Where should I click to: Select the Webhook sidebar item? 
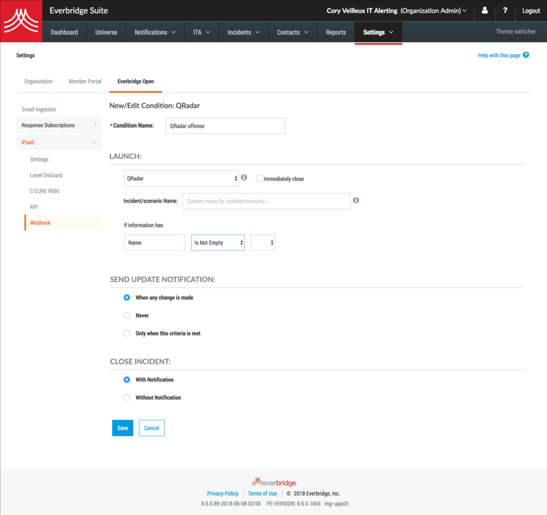[64, 223]
